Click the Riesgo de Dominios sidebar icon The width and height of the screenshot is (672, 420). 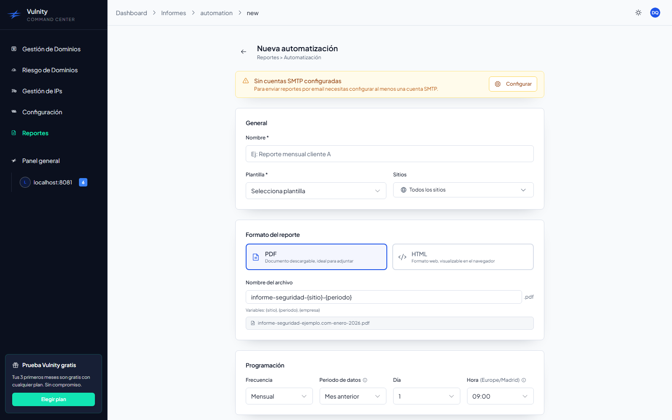pyautogui.click(x=14, y=70)
